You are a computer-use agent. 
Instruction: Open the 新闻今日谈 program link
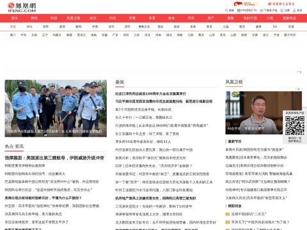point(255,149)
